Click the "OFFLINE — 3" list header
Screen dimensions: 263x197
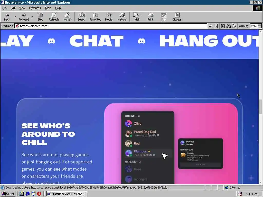[133, 162]
